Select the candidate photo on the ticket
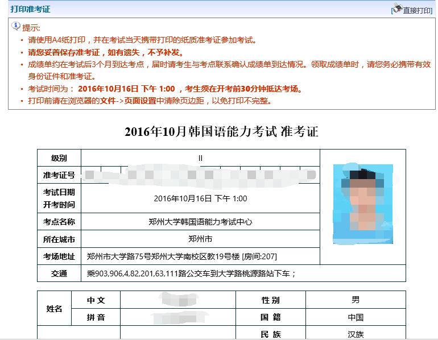This screenshot has height=340, width=438. [362, 205]
